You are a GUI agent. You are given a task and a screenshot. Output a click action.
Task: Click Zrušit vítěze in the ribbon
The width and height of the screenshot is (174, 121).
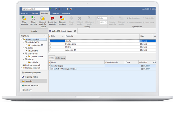(148, 22)
